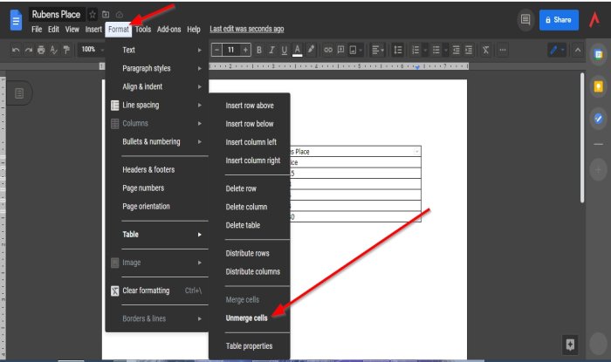
Task: Click the move to folder icon
Action: tap(106, 15)
